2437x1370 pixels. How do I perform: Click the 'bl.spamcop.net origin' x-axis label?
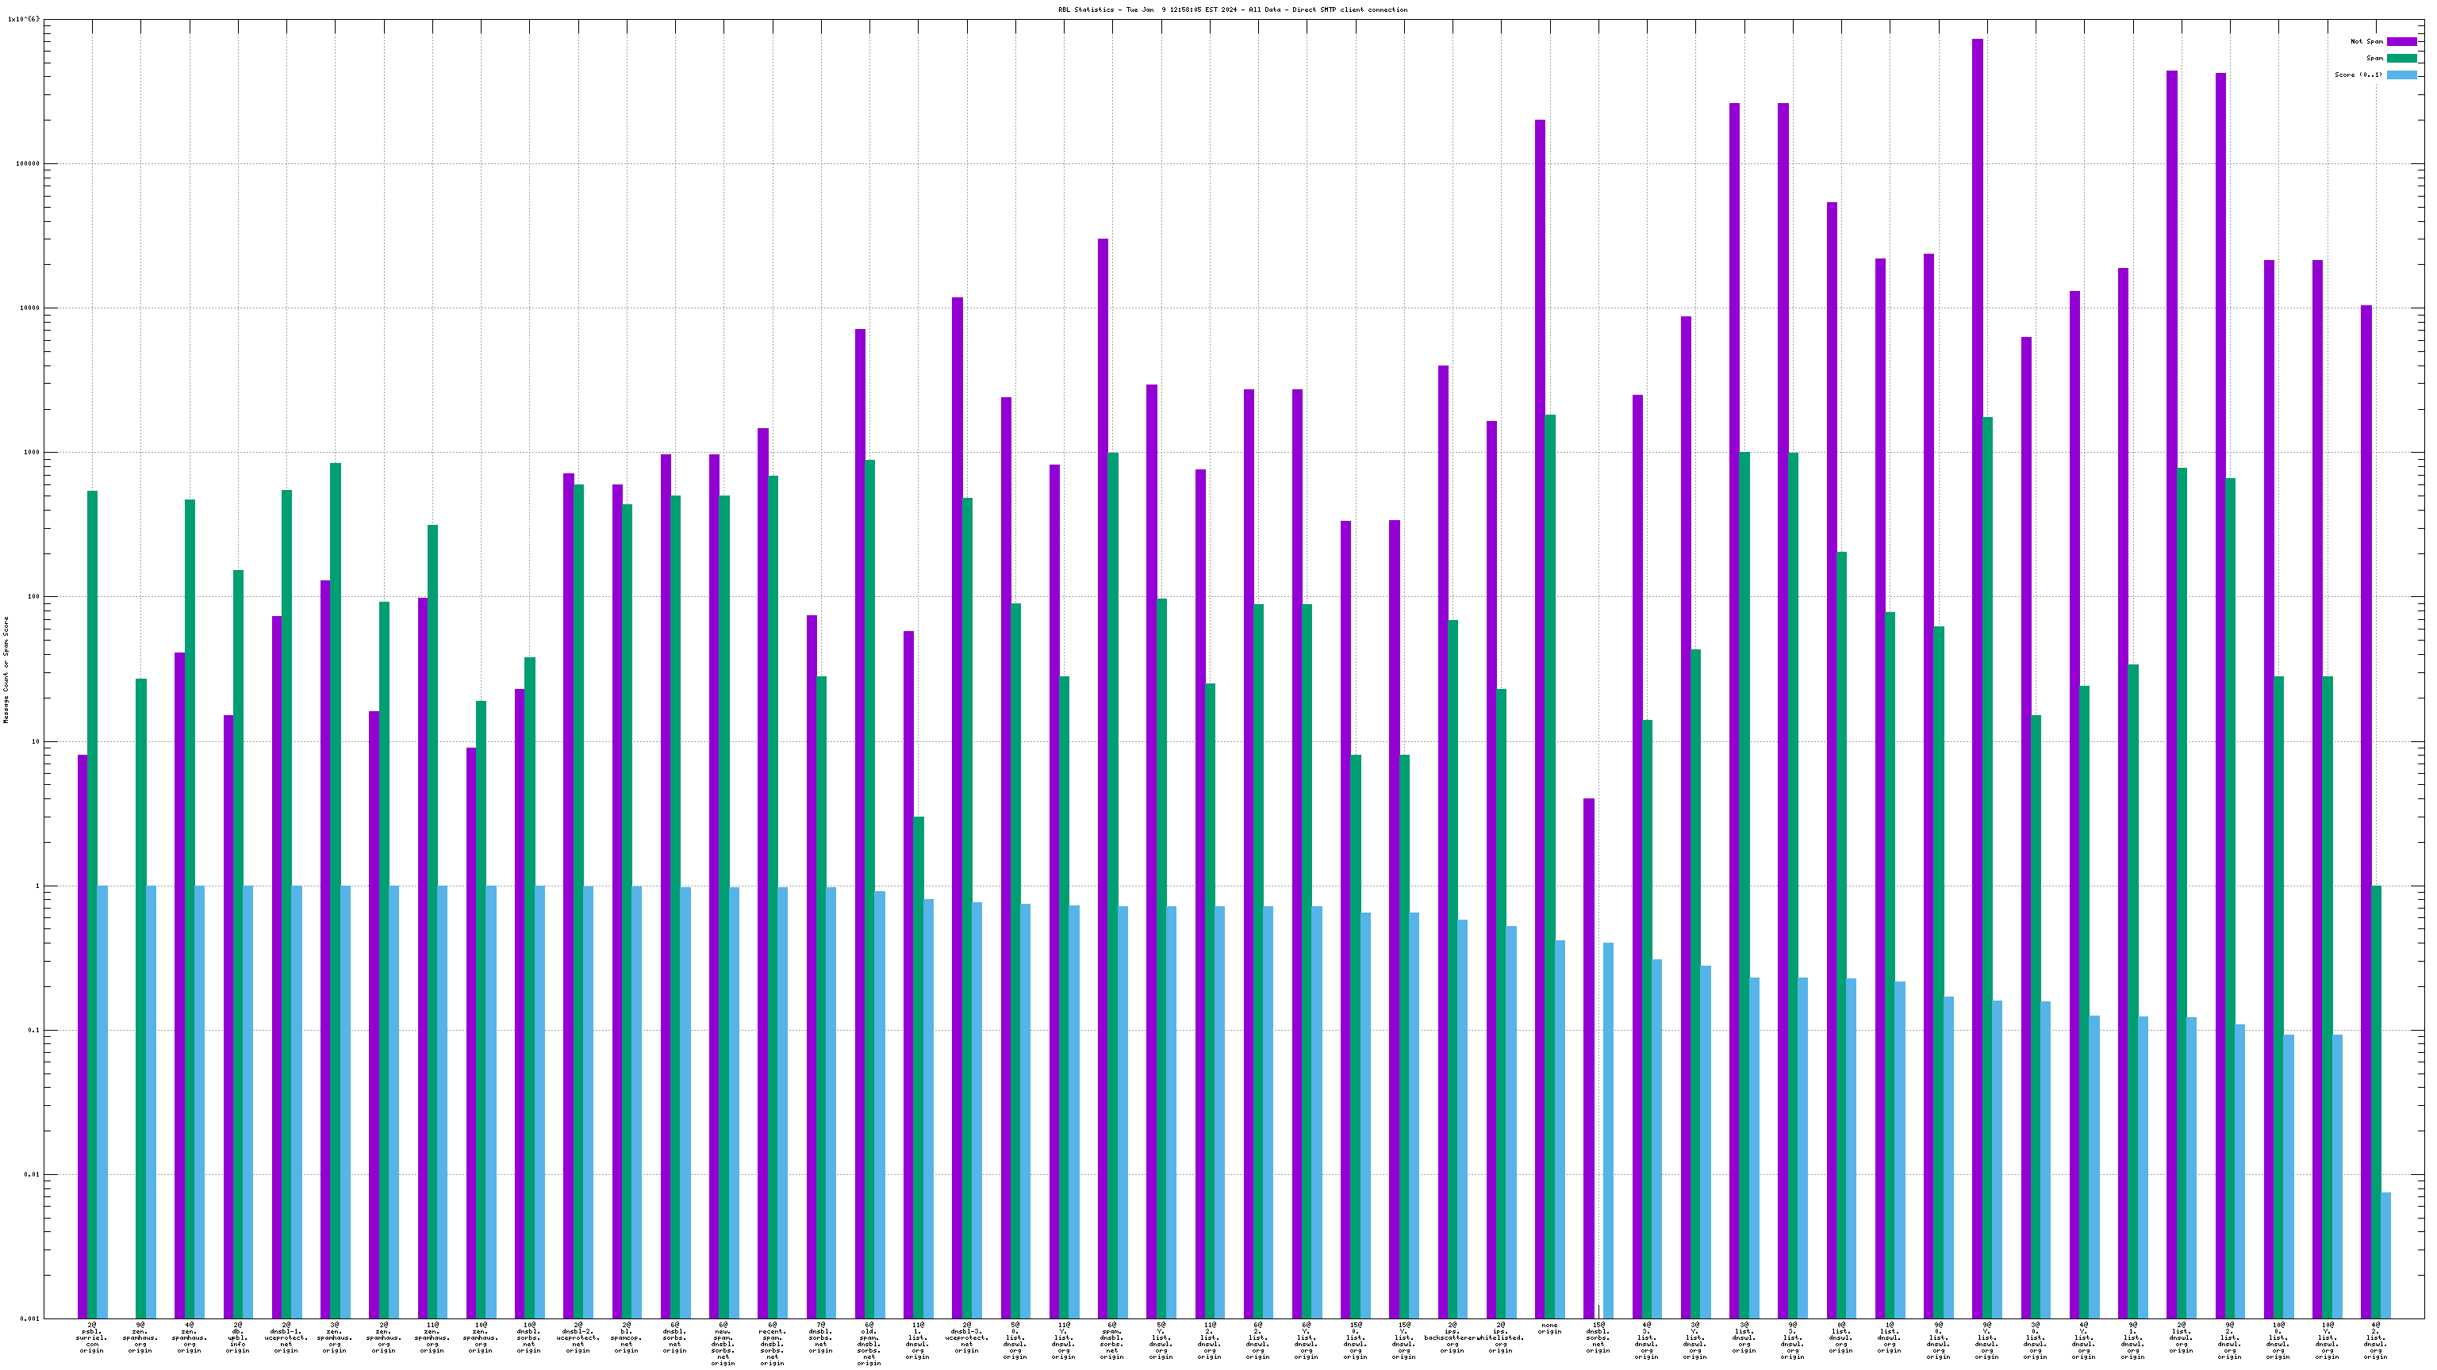[x=626, y=1337]
